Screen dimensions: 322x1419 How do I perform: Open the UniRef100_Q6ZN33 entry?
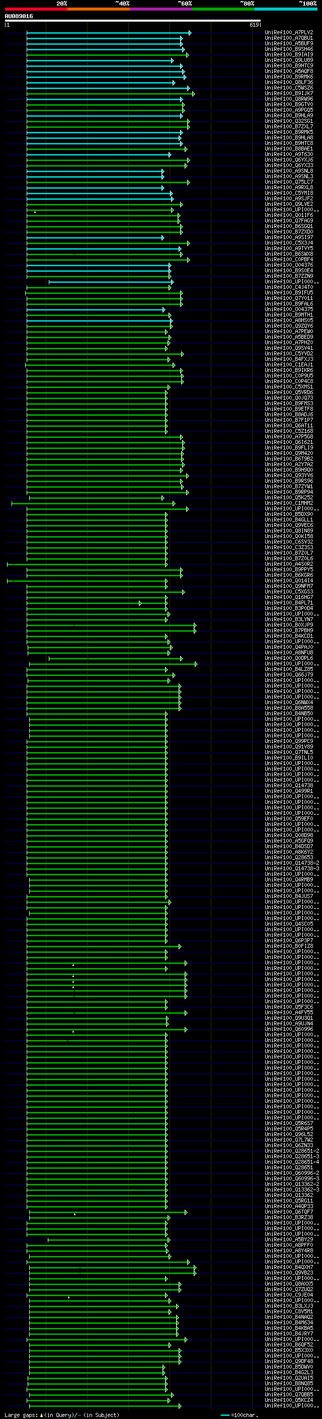click(x=289, y=1146)
